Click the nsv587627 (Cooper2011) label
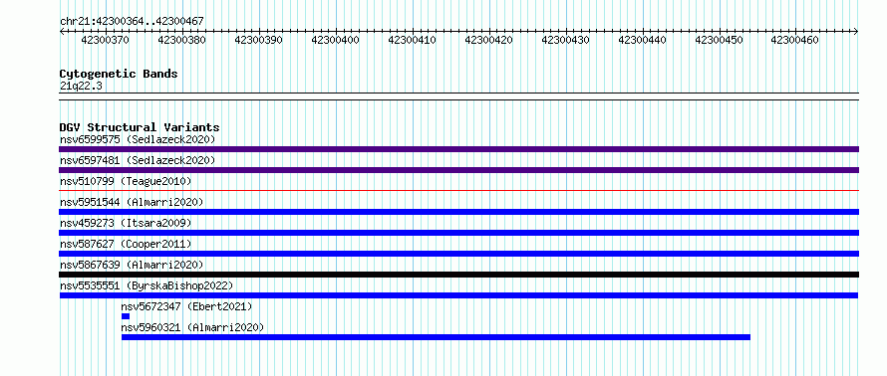 coord(126,244)
